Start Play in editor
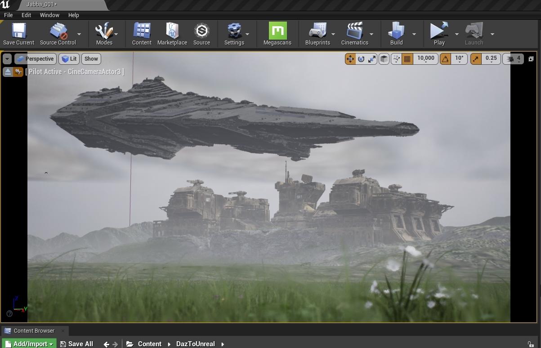 [x=439, y=34]
